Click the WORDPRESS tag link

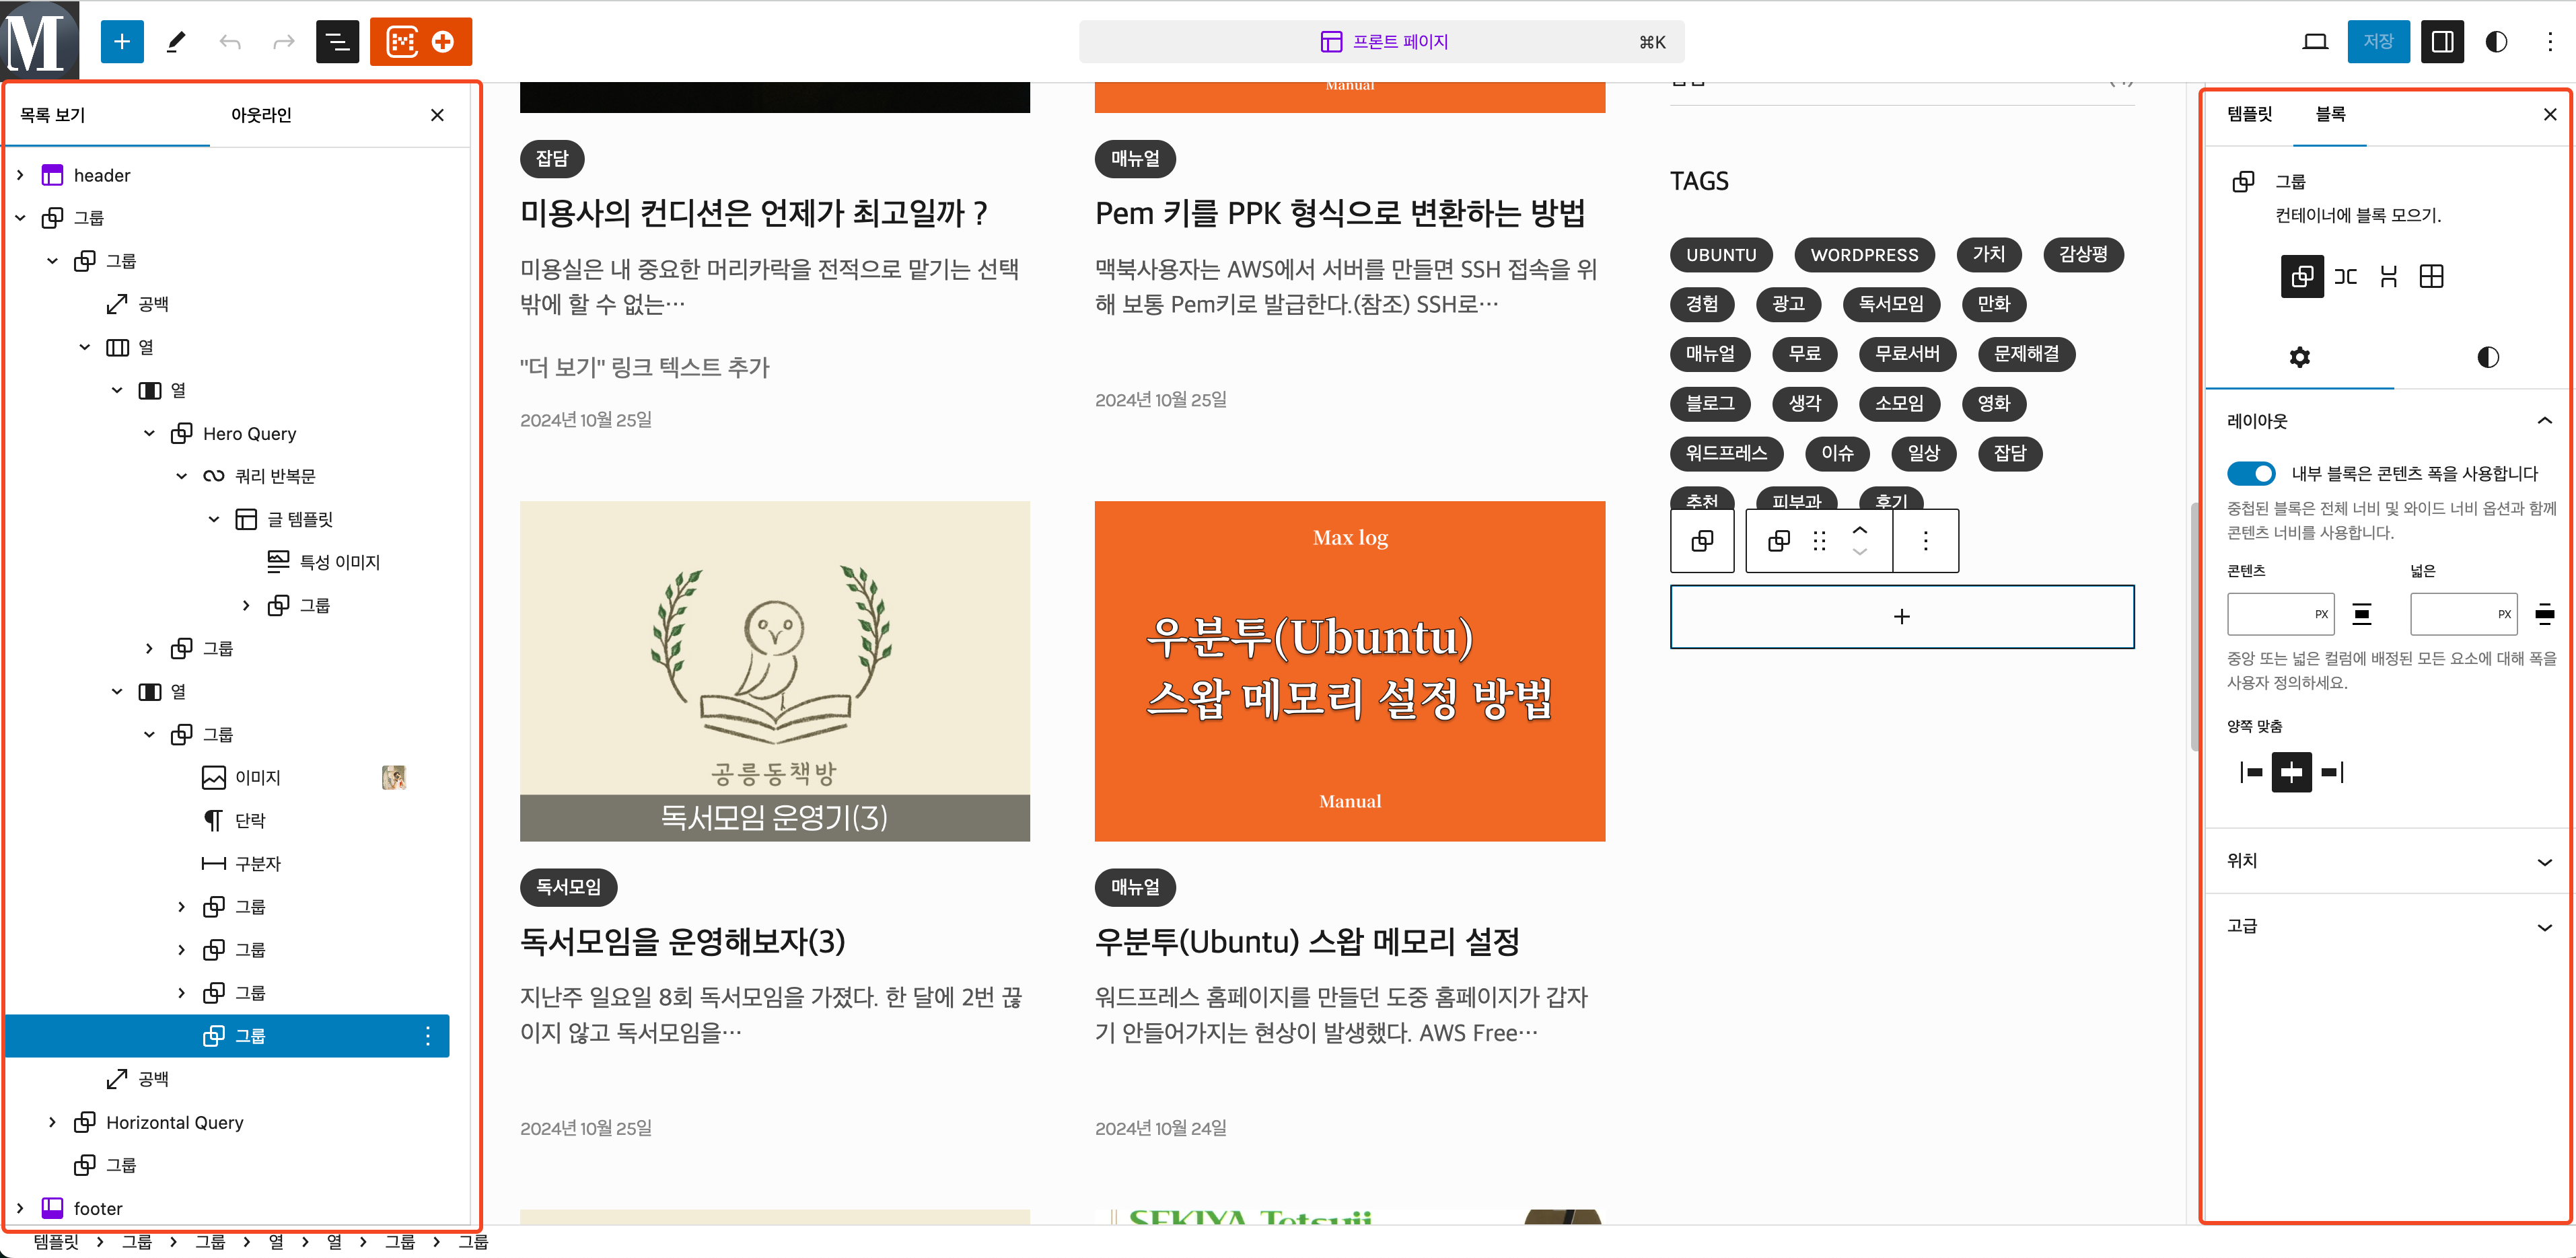pos(1864,255)
